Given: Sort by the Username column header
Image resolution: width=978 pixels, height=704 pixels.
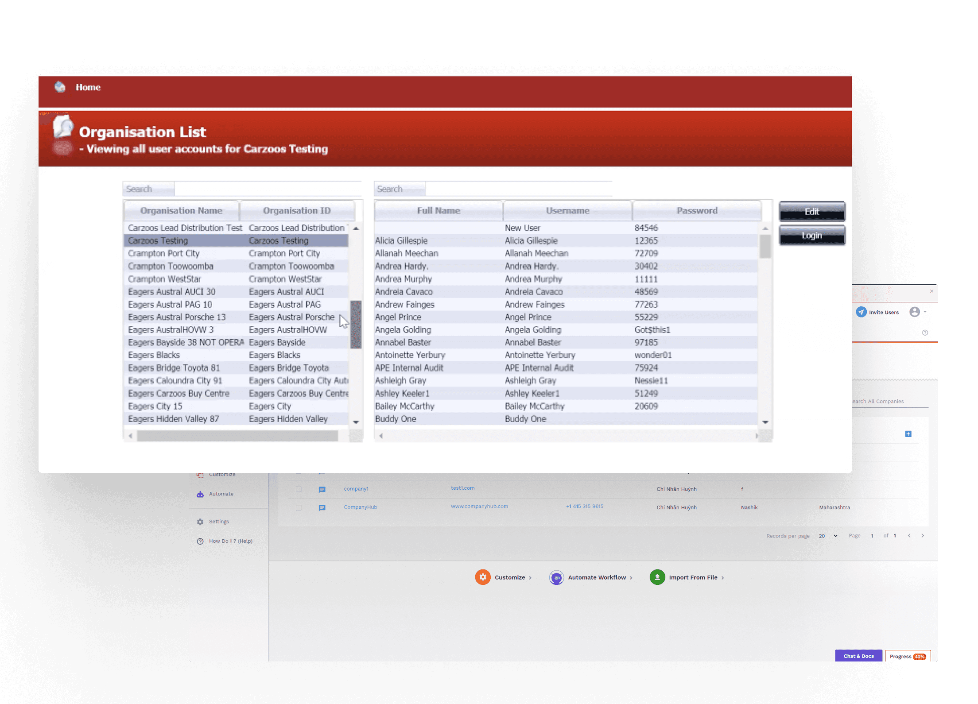Looking at the screenshot, I should [x=567, y=211].
